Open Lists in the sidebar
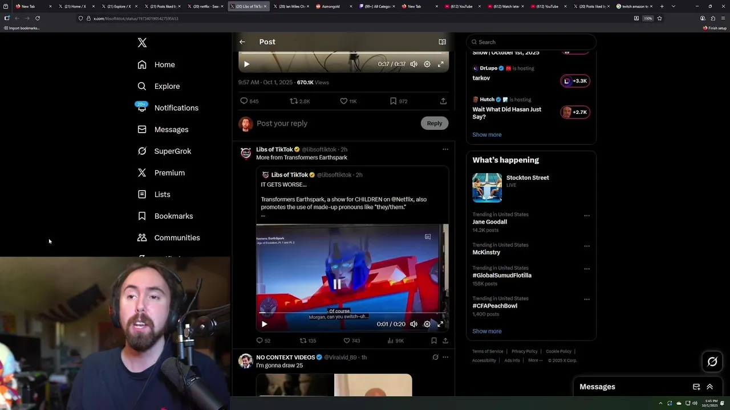 [x=154, y=195]
